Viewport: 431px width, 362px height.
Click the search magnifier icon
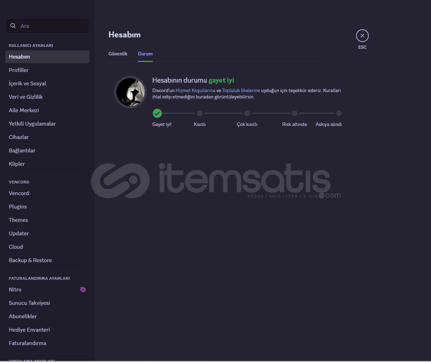(13, 26)
